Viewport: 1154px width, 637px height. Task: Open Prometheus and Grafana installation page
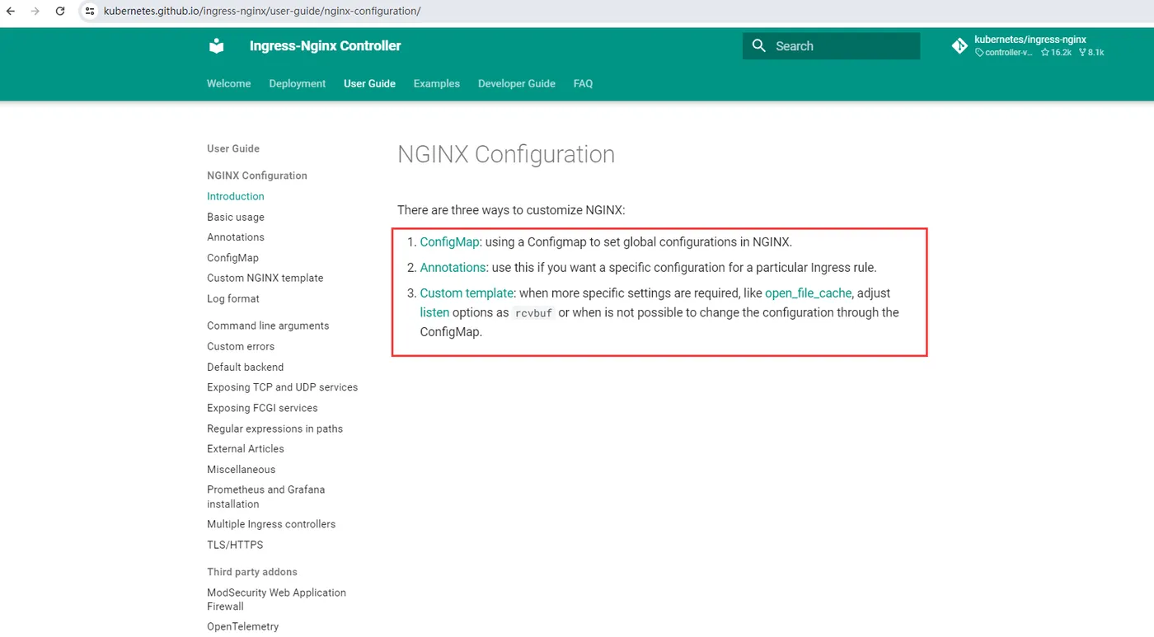[266, 497]
